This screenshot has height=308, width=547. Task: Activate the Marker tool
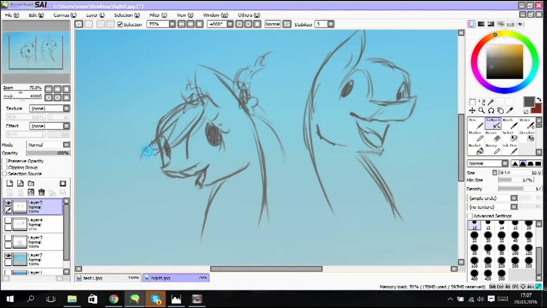coord(476,136)
